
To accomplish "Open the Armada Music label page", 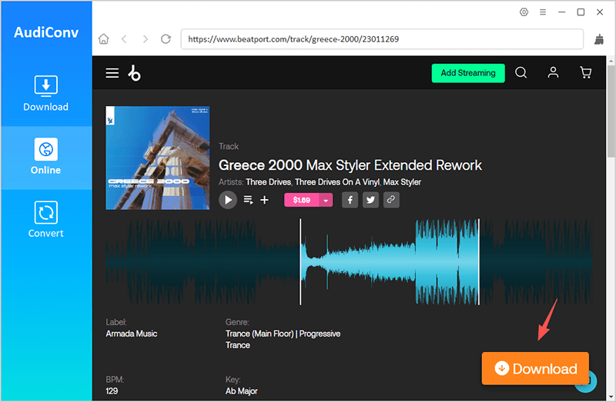I will tap(132, 334).
